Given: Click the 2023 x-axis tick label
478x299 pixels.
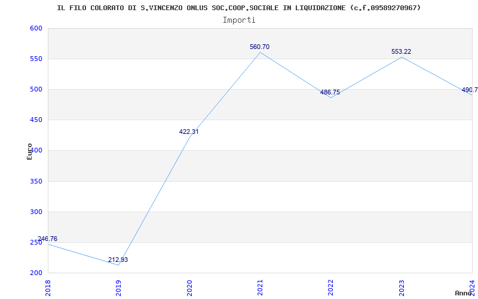Looking at the screenshot, I should click(x=402, y=288).
